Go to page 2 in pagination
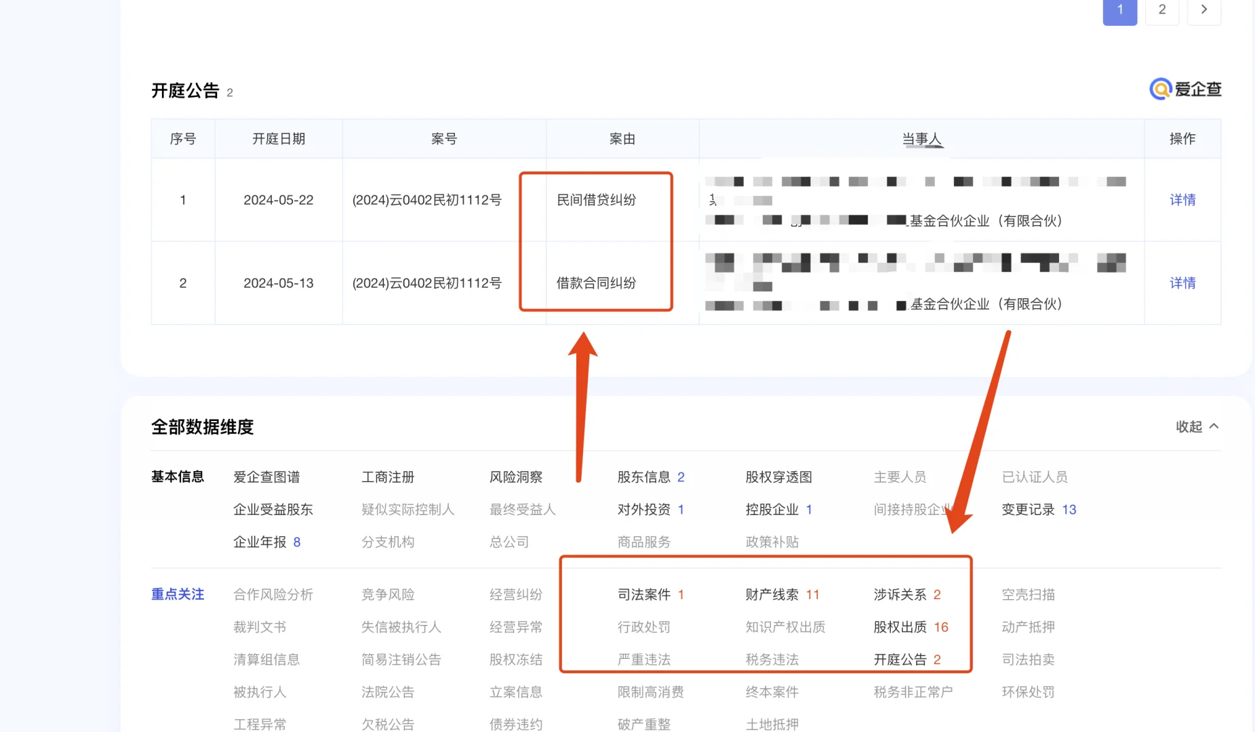The height and width of the screenshot is (732, 1255). click(x=1162, y=10)
